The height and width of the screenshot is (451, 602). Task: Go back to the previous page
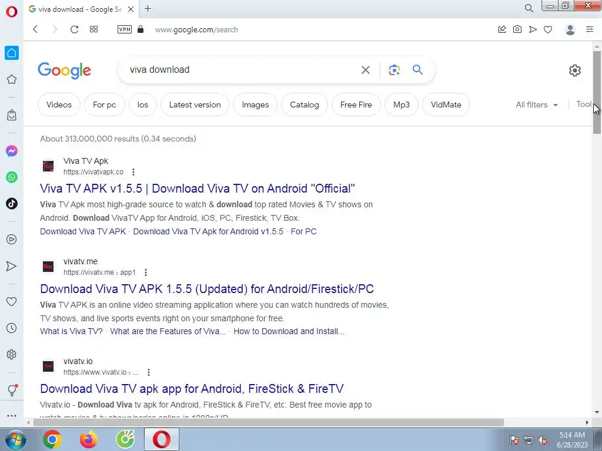(35, 29)
